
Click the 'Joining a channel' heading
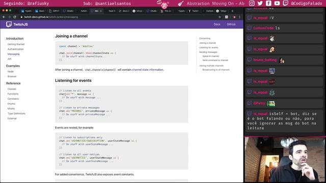click(x=71, y=36)
